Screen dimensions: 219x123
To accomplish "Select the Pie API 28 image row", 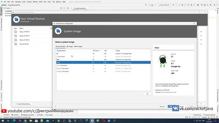I will coord(103,59).
